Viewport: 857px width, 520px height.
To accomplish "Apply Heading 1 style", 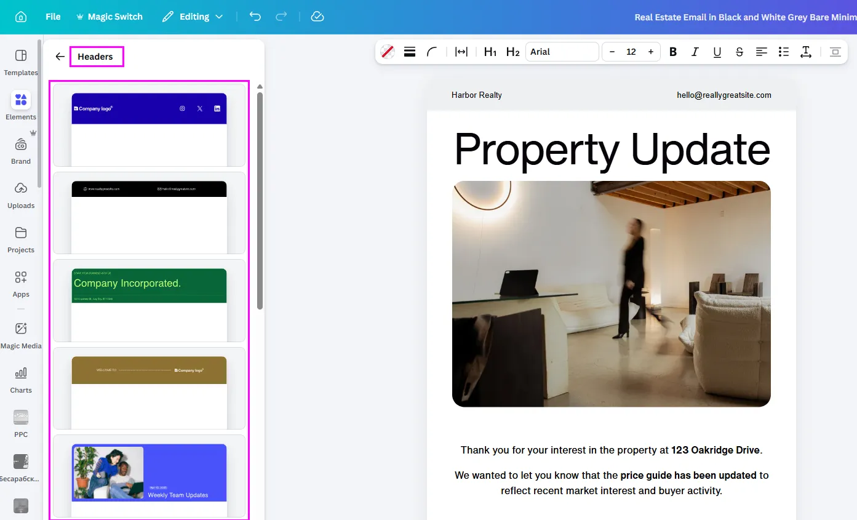I will point(490,52).
